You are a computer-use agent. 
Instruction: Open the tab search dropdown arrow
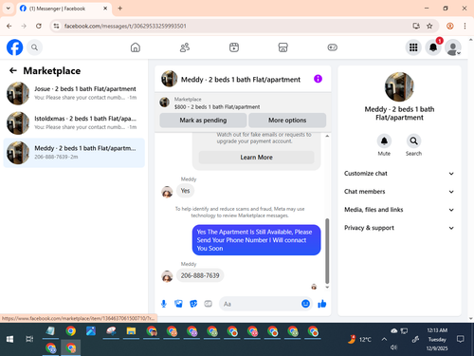[x=9, y=9]
